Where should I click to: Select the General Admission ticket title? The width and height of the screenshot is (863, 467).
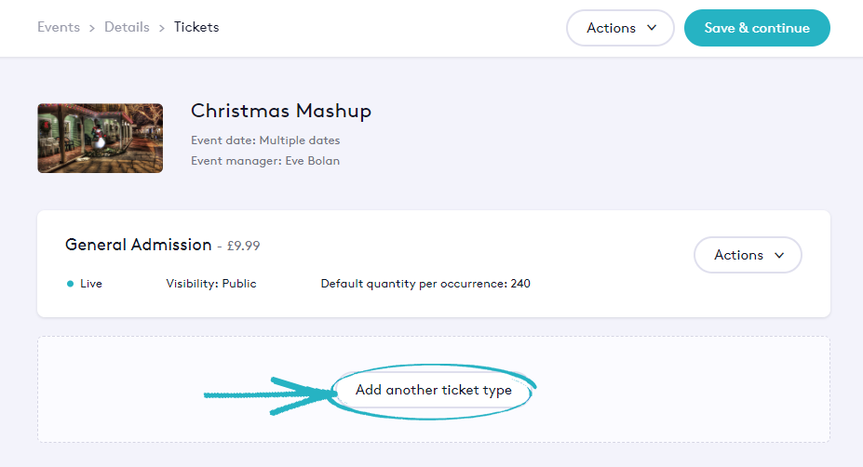tap(139, 245)
